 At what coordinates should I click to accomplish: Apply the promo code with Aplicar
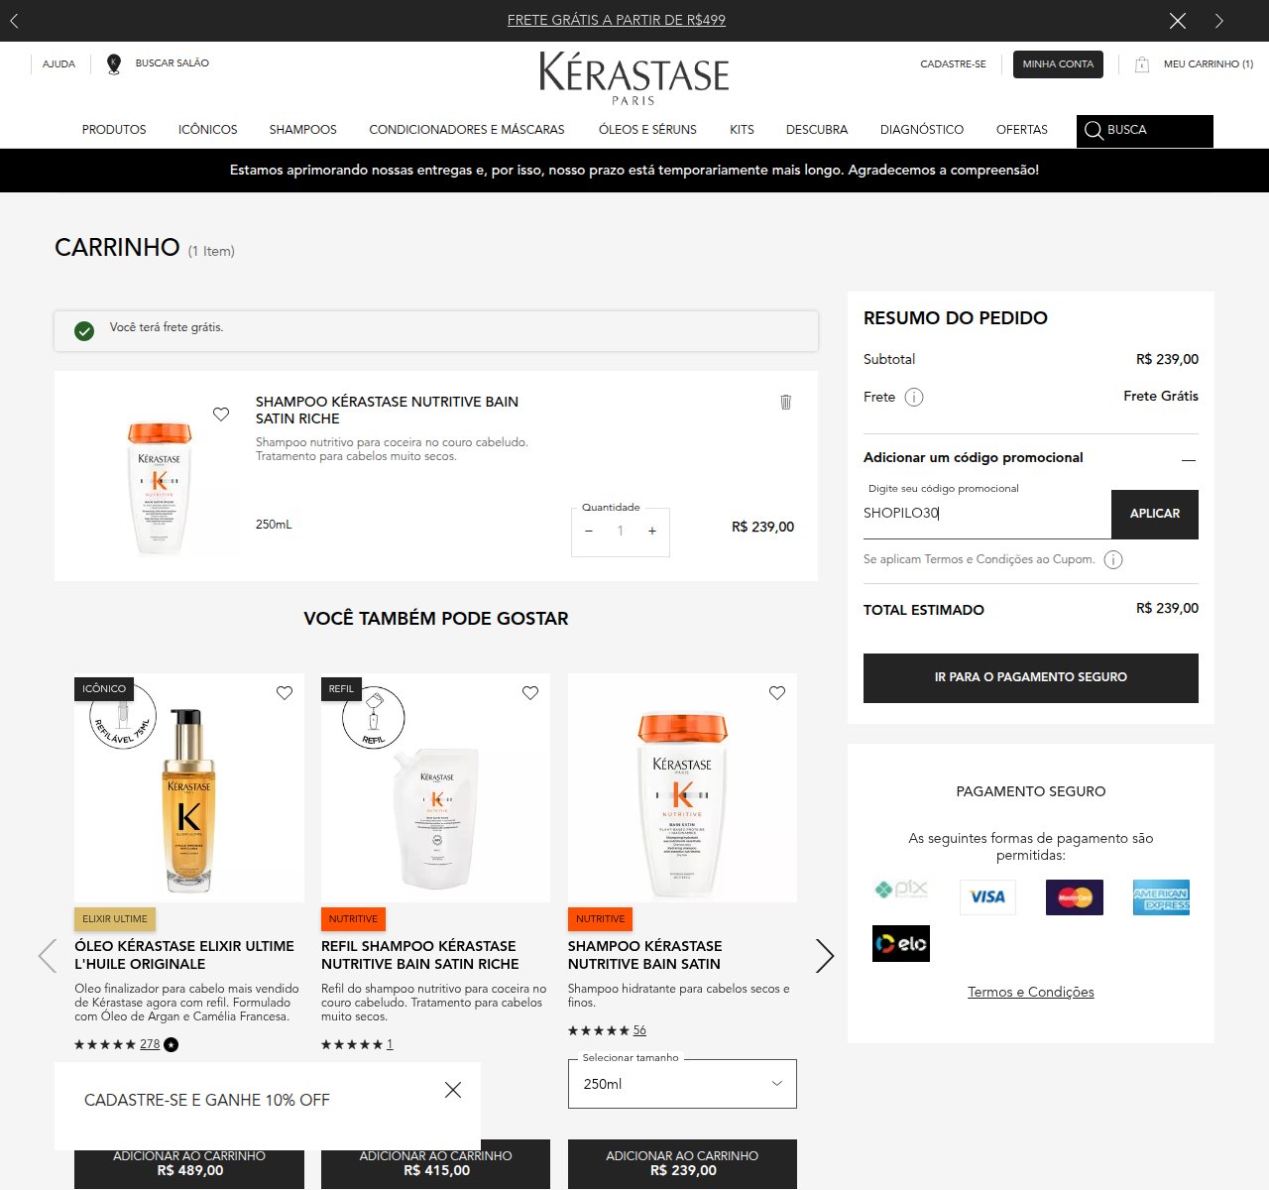(1155, 515)
